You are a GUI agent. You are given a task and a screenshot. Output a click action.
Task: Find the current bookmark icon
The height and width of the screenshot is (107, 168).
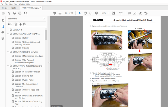click(x=25, y=24)
